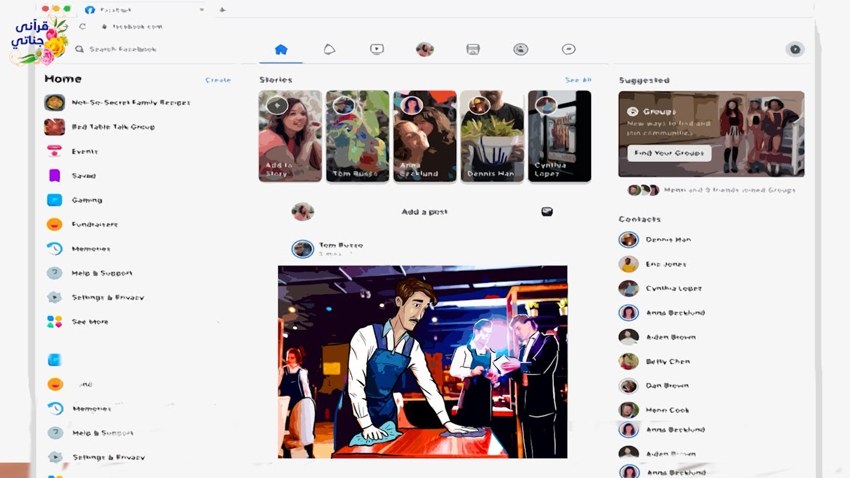Open the notifications bell icon
The image size is (850, 478).
click(x=329, y=49)
